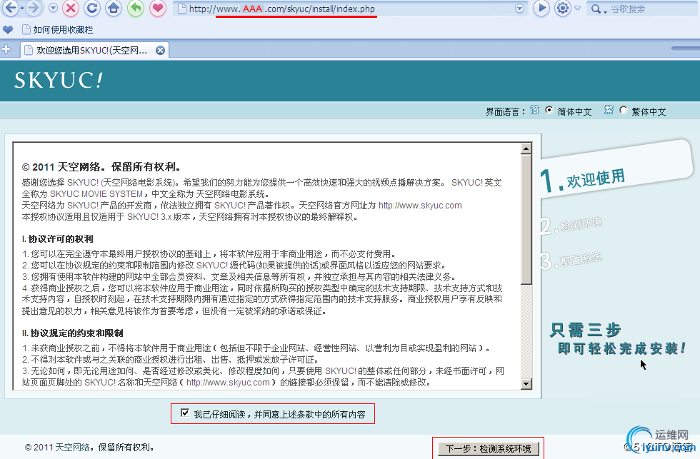Click the 简 language icon
Image resolution: width=700 pixels, height=459 pixels.
click(534, 110)
